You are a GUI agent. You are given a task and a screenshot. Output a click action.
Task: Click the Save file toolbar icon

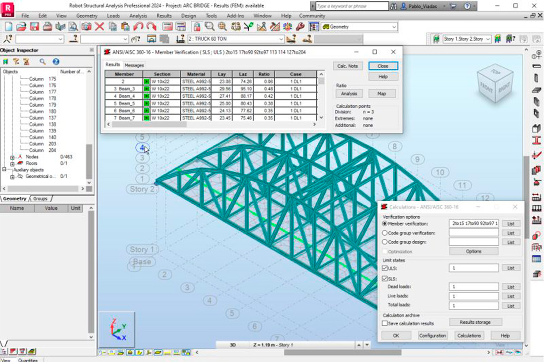click(34, 27)
